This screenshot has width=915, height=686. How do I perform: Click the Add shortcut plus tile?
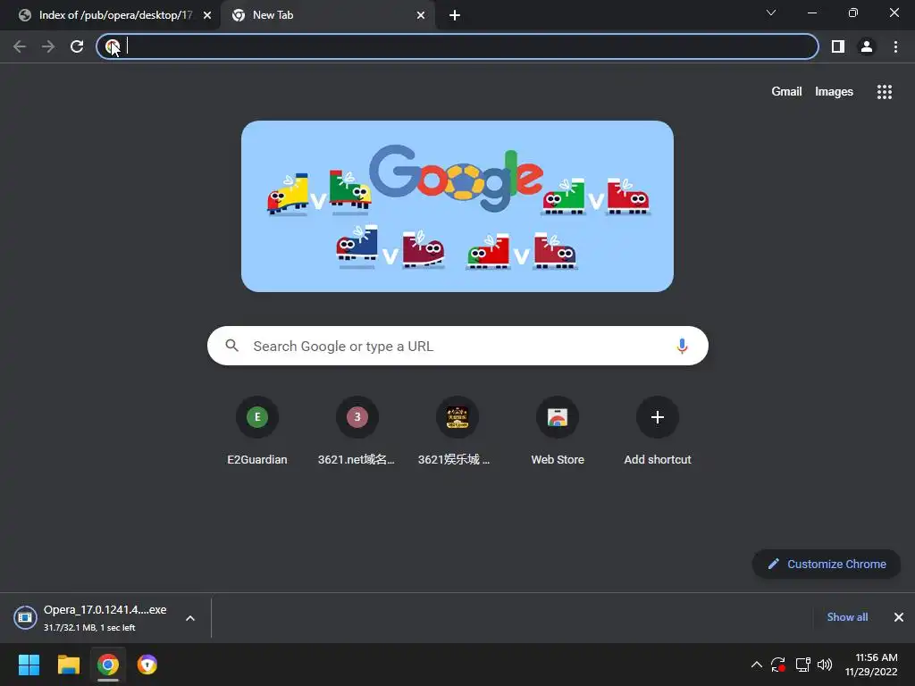[x=658, y=431]
